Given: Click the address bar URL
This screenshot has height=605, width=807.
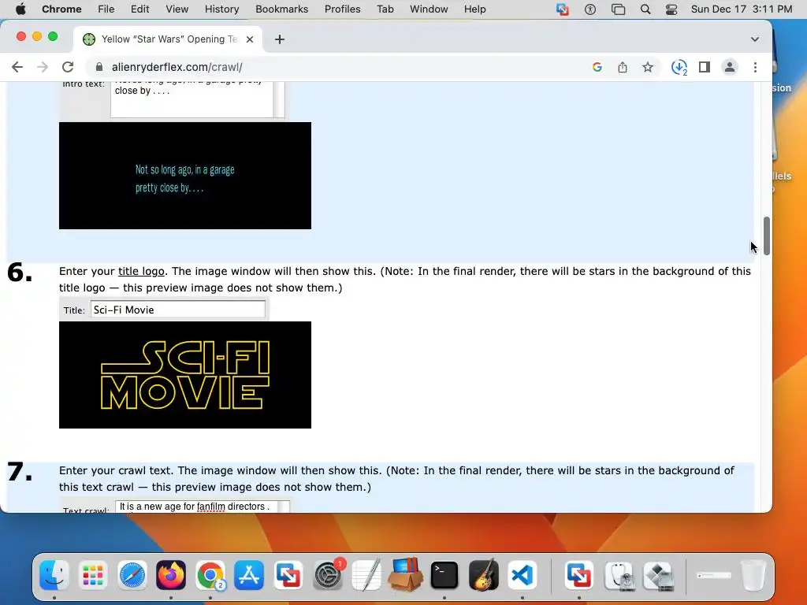Looking at the screenshot, I should (x=177, y=67).
